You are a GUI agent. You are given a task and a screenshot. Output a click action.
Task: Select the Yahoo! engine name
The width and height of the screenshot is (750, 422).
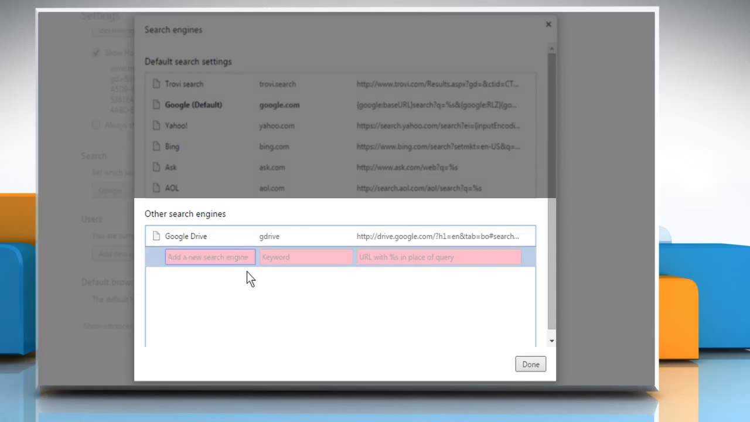[176, 125]
